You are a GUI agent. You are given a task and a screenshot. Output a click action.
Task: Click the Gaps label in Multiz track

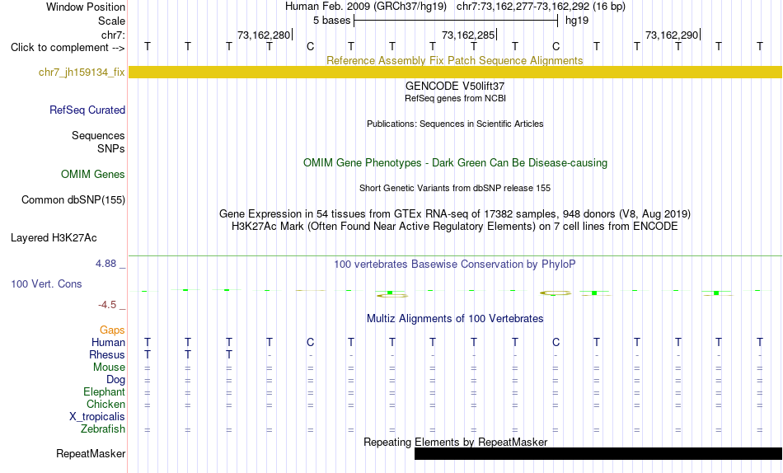pyautogui.click(x=112, y=330)
